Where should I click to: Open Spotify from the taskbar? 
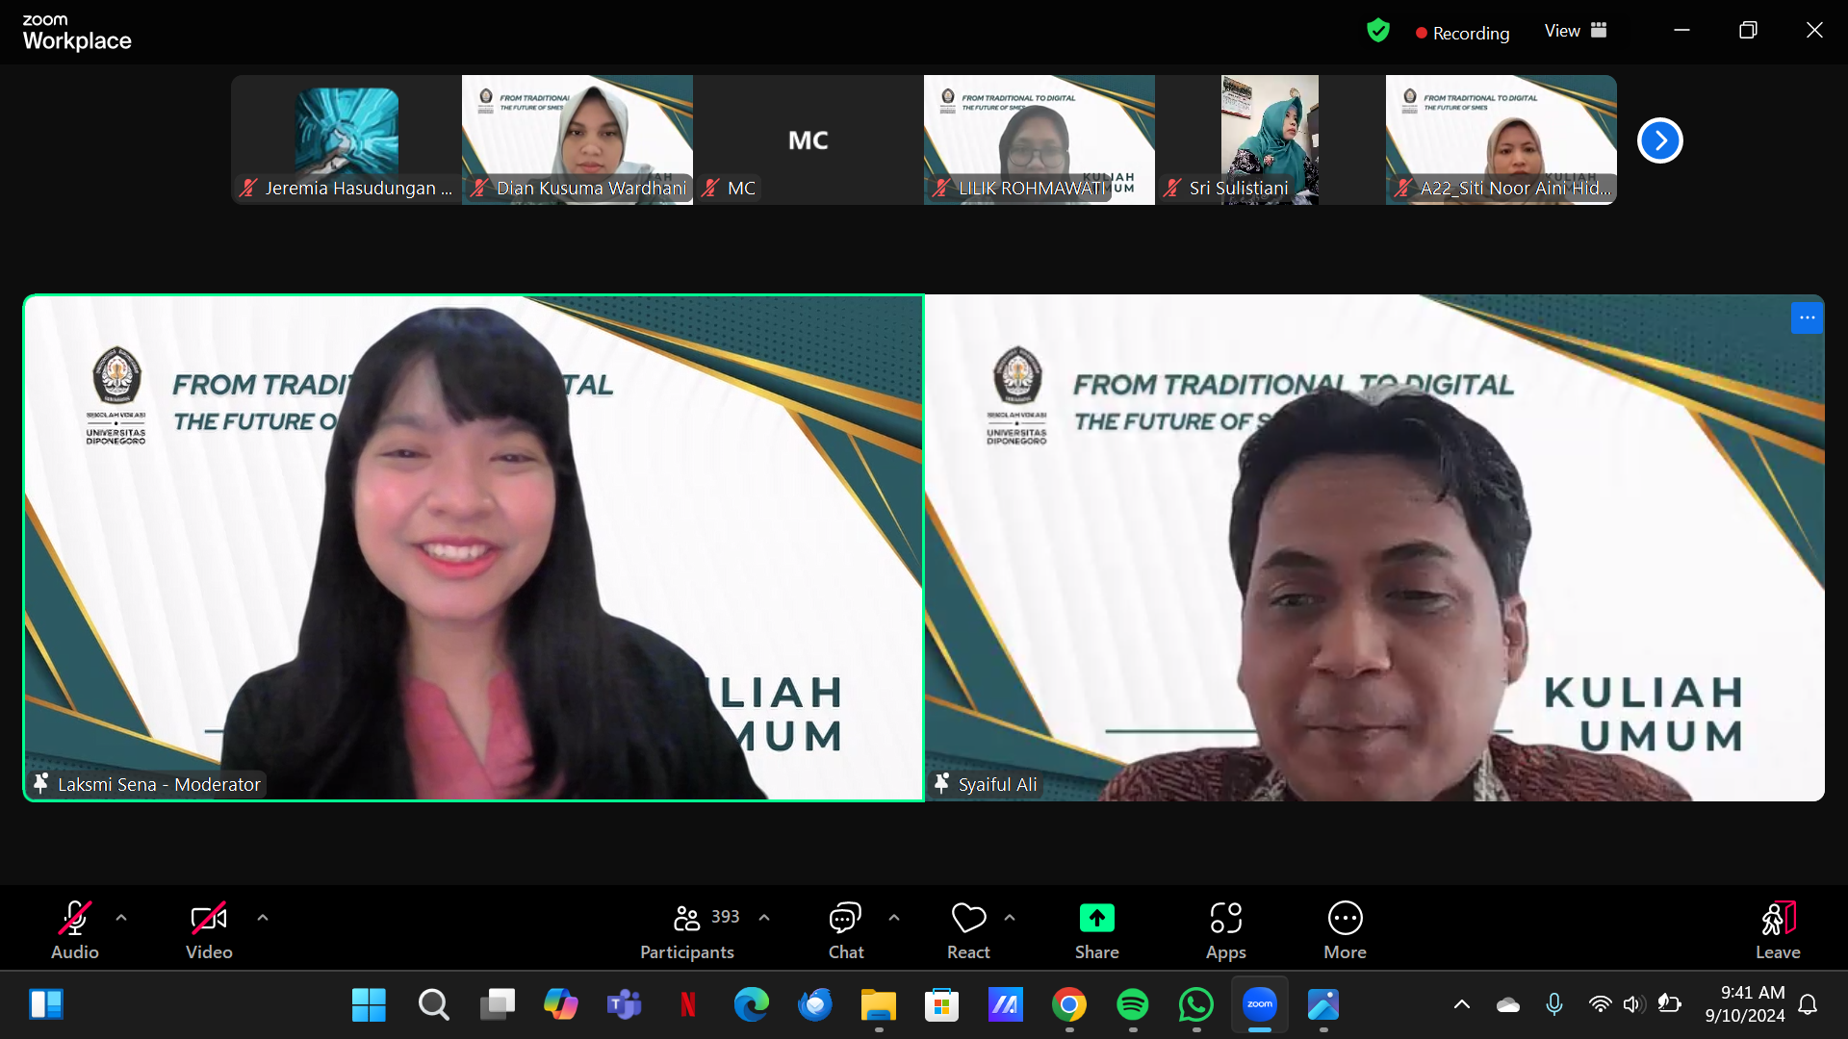1132,1004
